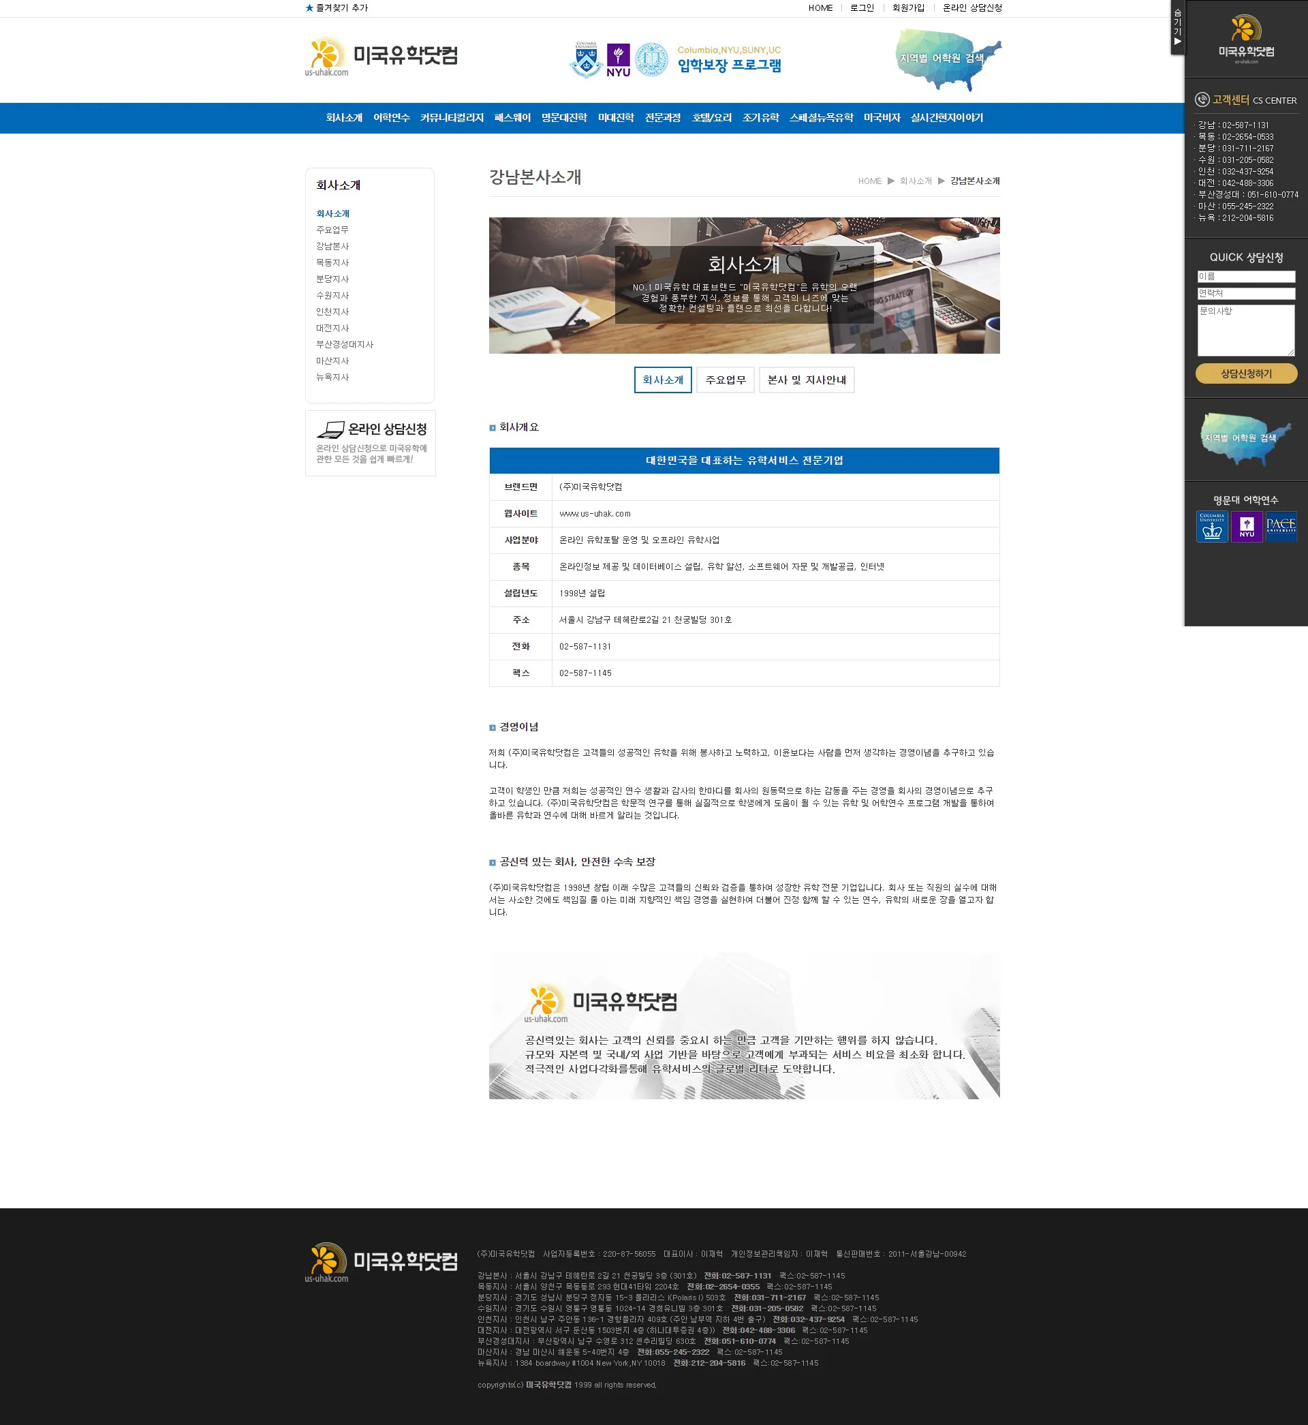The image size is (1308, 1425).
Task: Click 로그인 link
Action: 862,7
